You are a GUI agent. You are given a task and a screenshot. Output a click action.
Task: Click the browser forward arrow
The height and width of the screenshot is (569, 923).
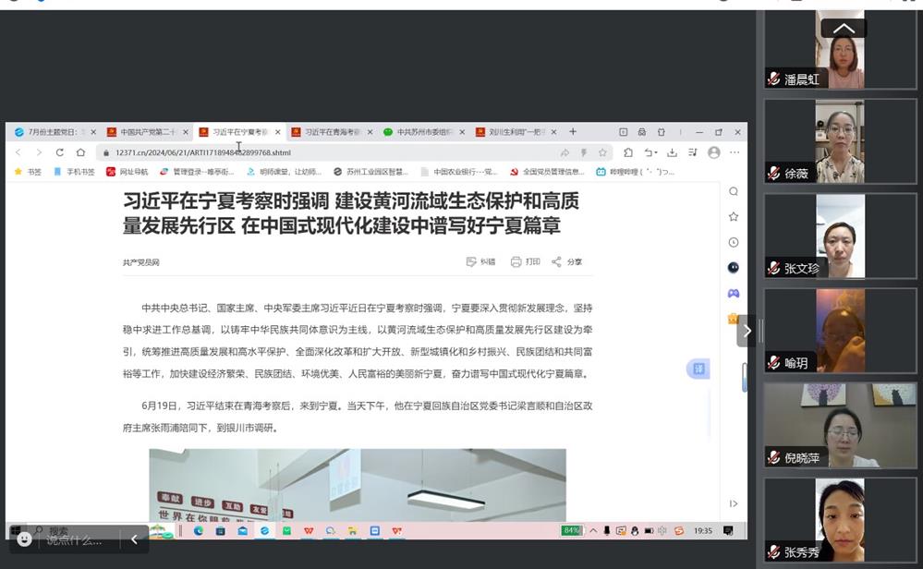(x=39, y=152)
